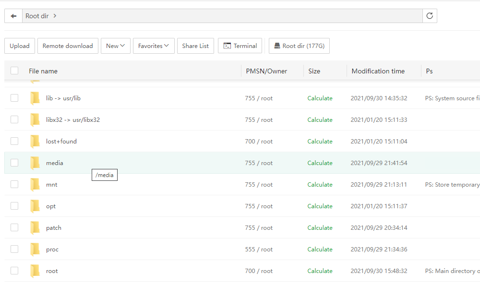Toggle the select-all checkbox in header

coord(14,71)
